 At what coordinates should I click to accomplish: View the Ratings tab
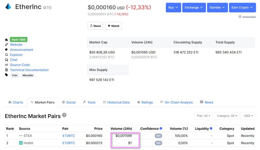(145, 102)
